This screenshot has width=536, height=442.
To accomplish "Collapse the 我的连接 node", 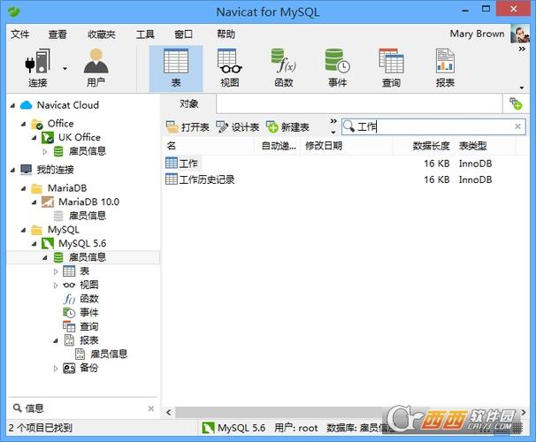I will pyautogui.click(x=12, y=170).
